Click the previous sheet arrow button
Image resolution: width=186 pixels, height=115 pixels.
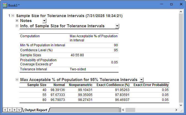[5, 110]
